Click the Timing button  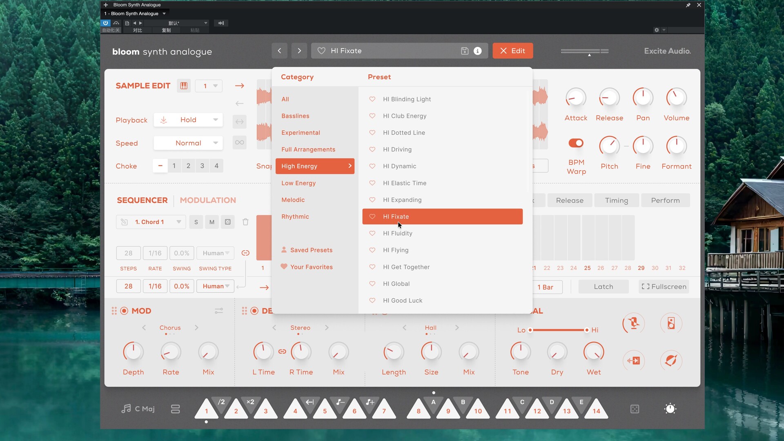pos(617,200)
